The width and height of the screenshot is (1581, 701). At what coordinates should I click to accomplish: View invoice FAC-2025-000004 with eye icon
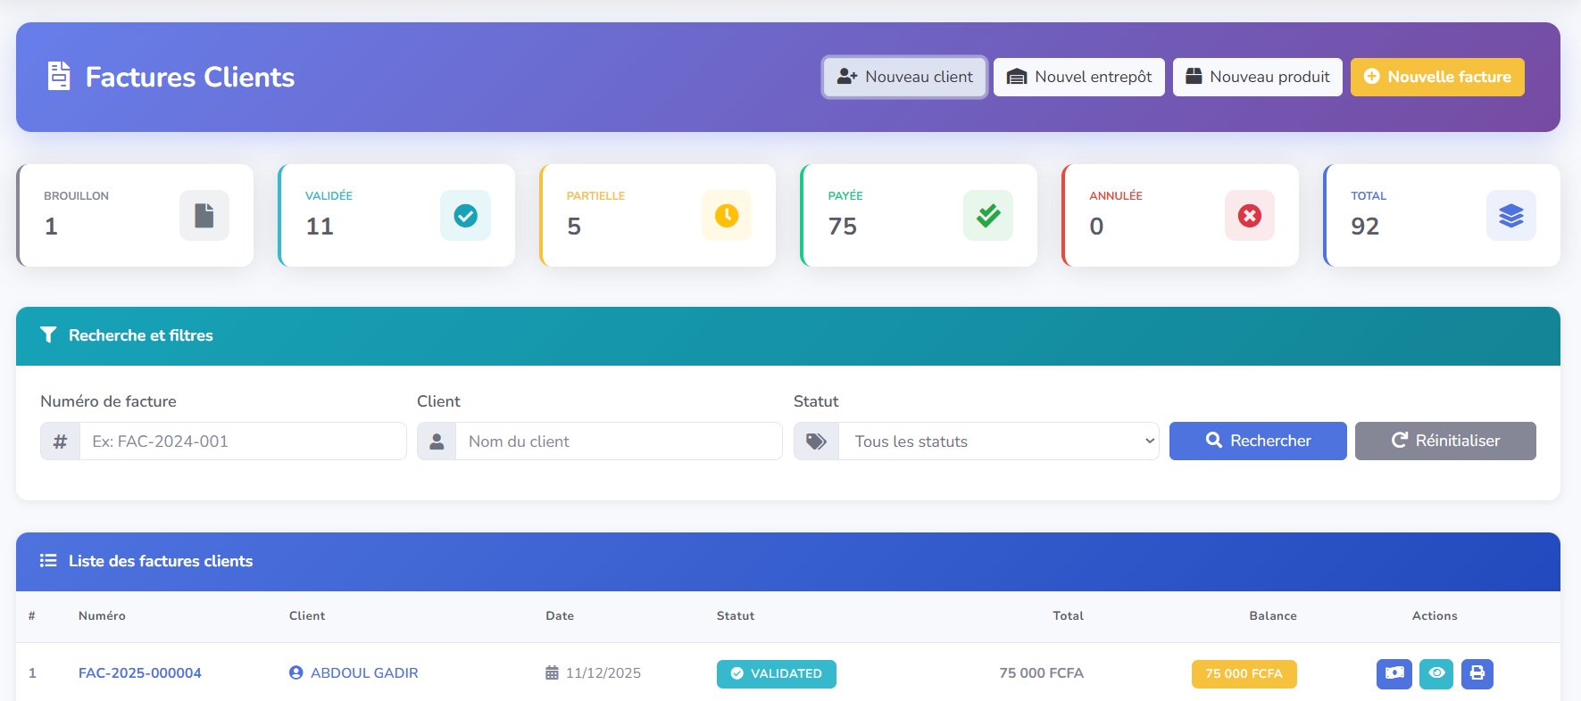pyautogui.click(x=1436, y=674)
